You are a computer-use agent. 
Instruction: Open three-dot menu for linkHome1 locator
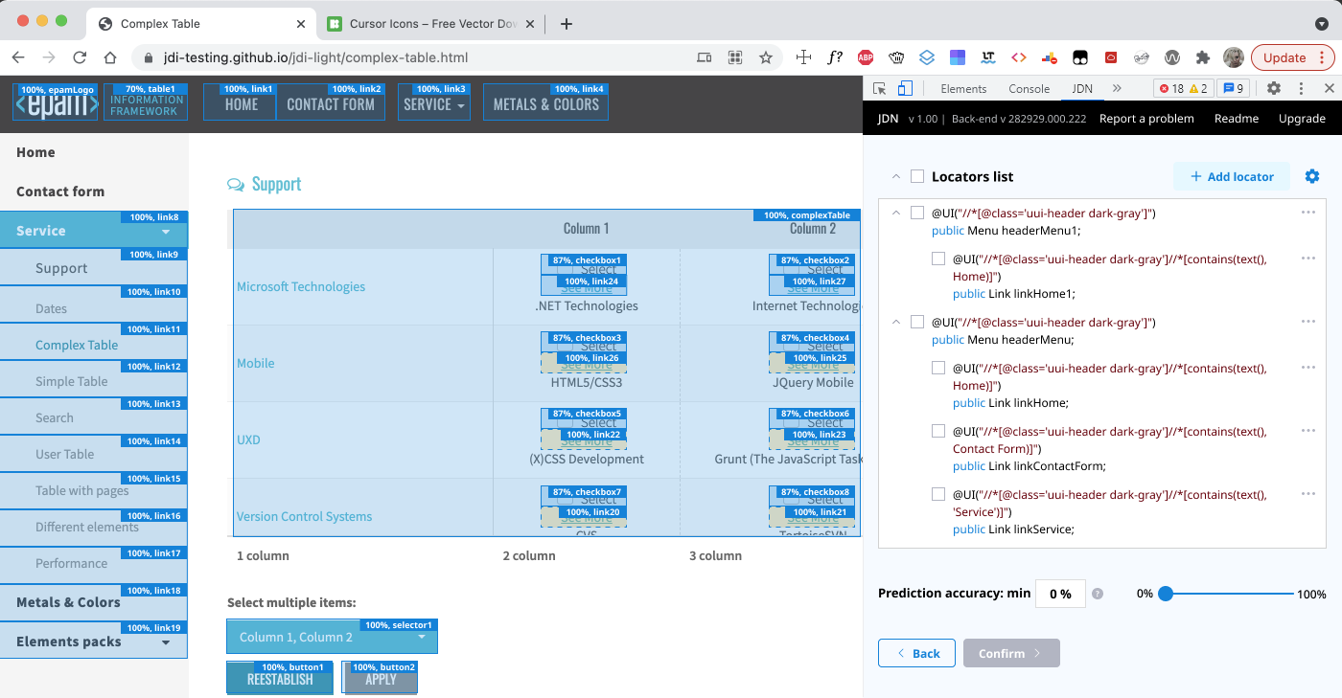[1308, 259]
